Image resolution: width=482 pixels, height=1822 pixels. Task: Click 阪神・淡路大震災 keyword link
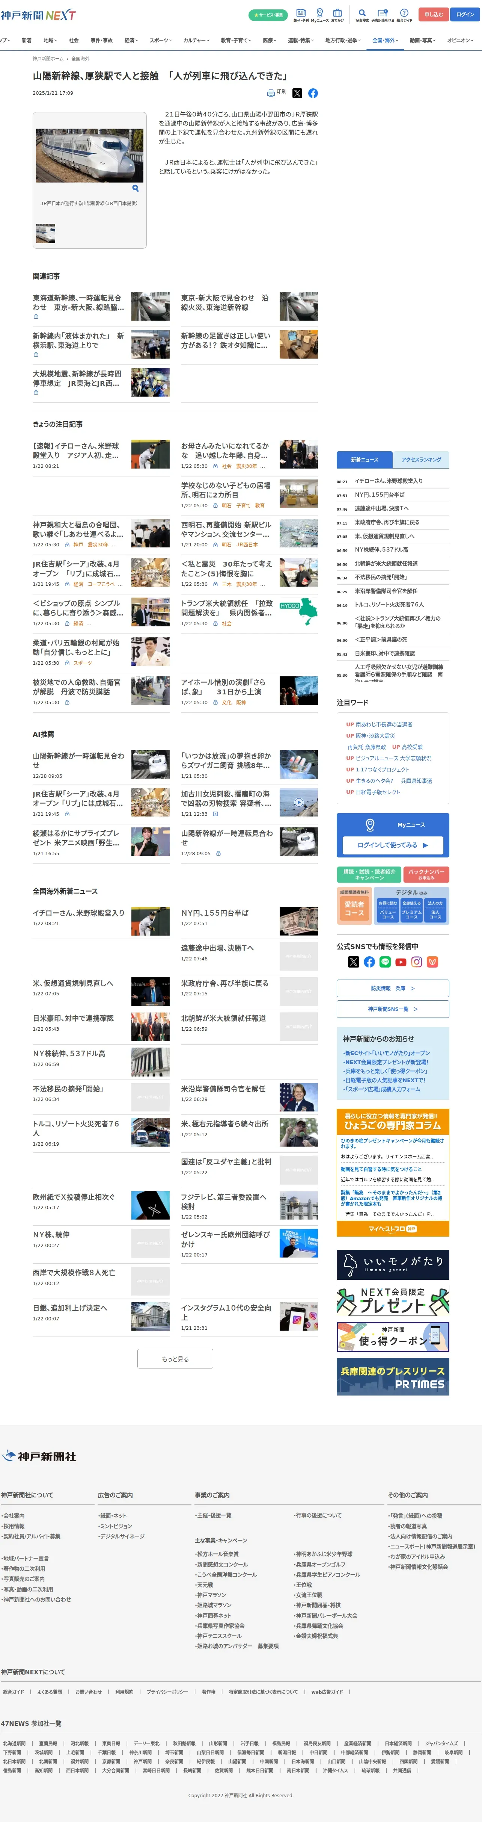click(x=375, y=736)
